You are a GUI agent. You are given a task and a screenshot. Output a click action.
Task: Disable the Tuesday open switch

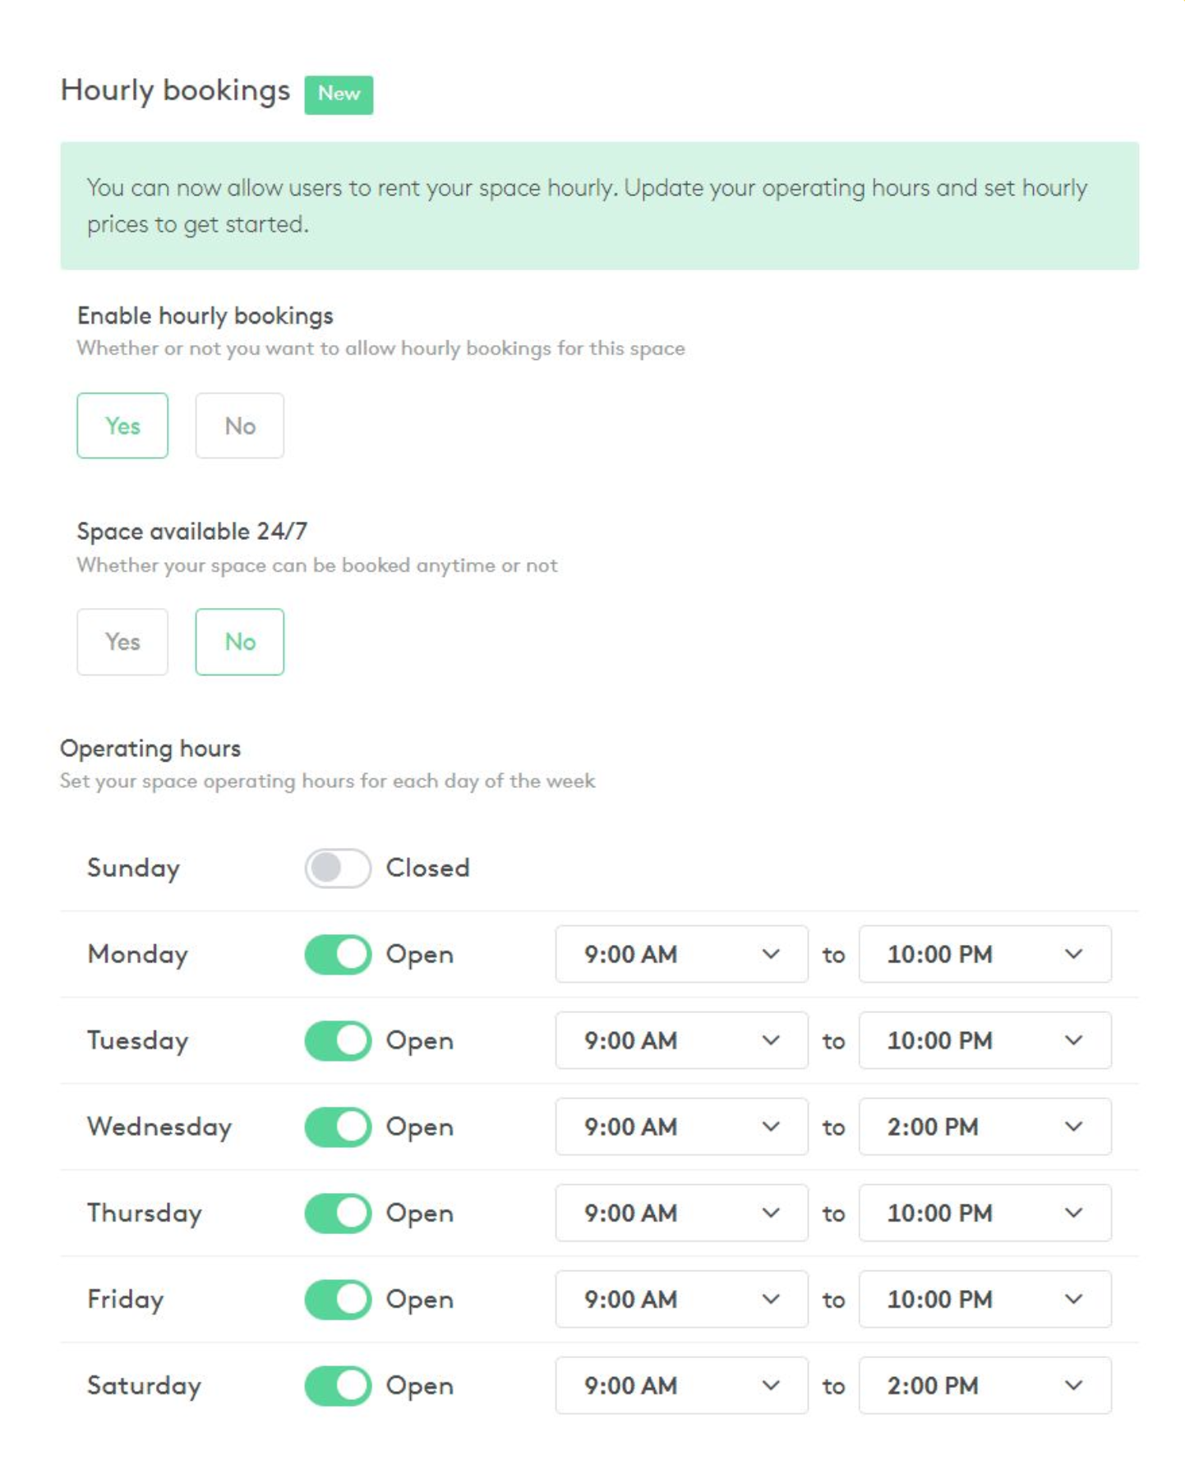[338, 1040]
